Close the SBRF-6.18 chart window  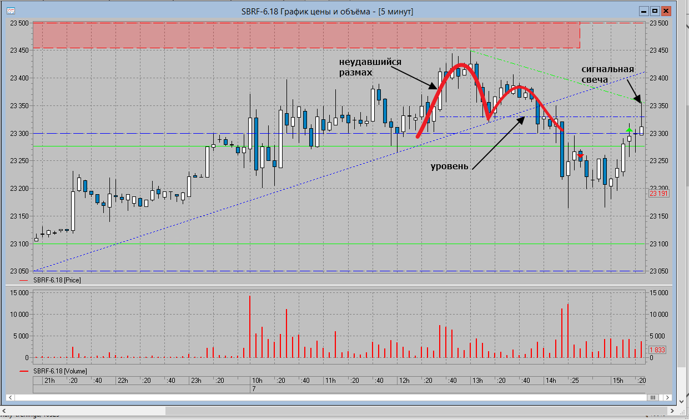[x=666, y=11]
